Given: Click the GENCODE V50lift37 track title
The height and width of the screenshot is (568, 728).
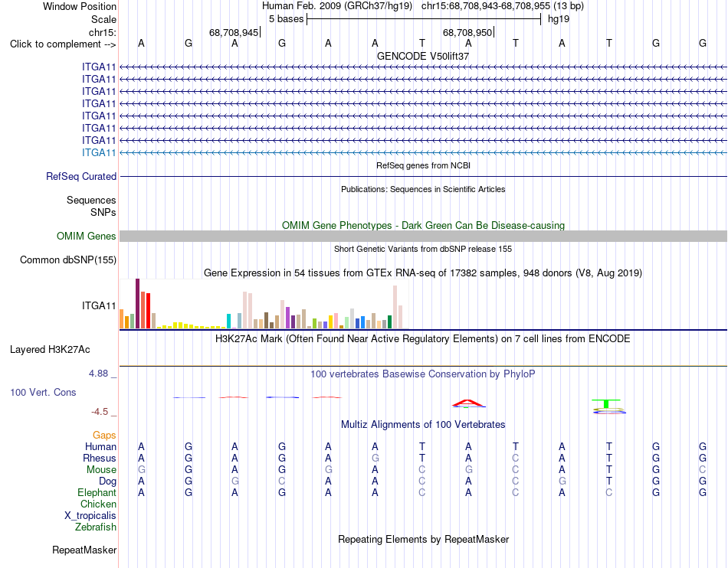Looking at the screenshot, I should point(423,56).
